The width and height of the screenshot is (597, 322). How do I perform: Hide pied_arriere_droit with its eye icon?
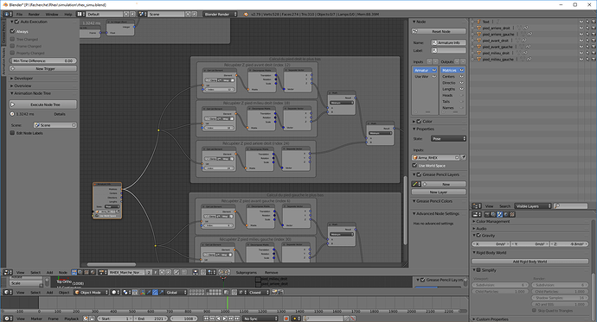(x=581, y=28)
